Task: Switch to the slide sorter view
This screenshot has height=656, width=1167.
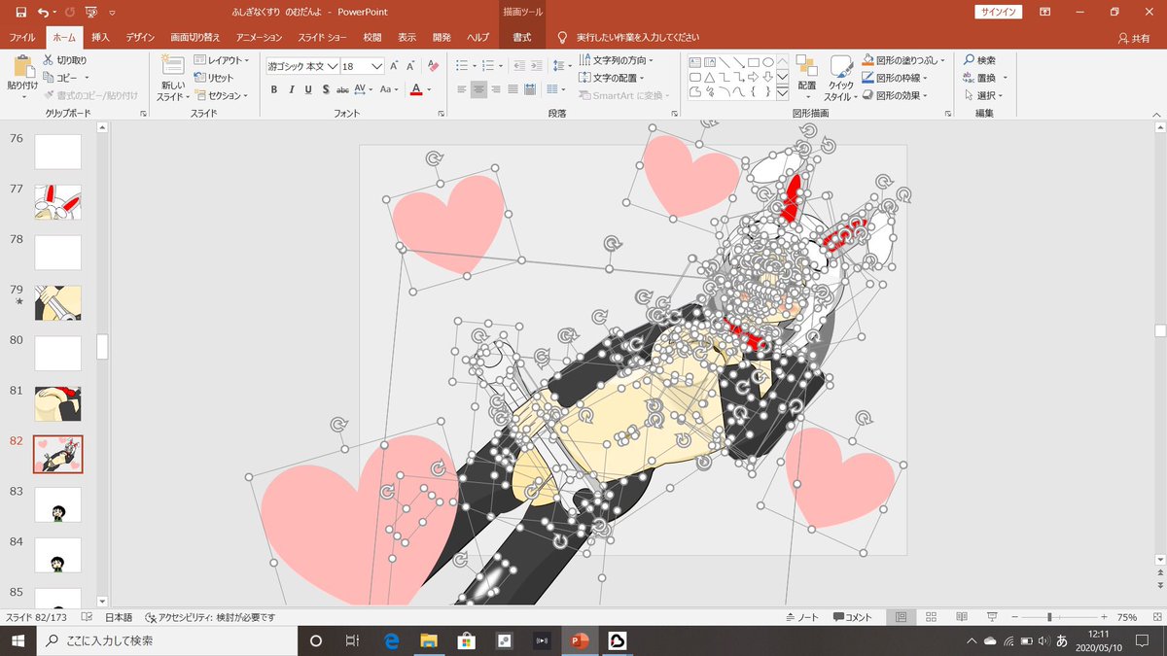Action: (931, 617)
